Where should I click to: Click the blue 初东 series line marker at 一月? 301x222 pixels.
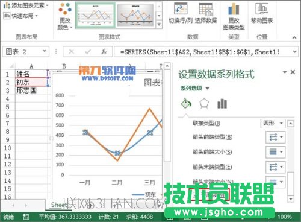coord(85,132)
